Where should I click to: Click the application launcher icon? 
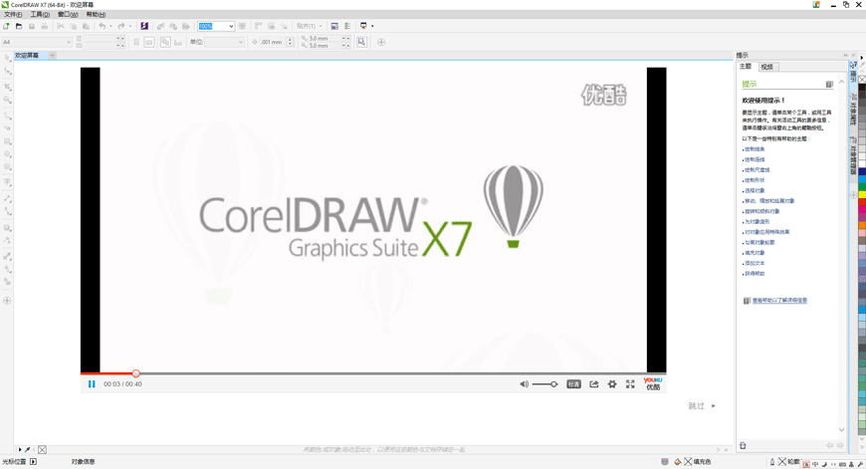pos(363,26)
